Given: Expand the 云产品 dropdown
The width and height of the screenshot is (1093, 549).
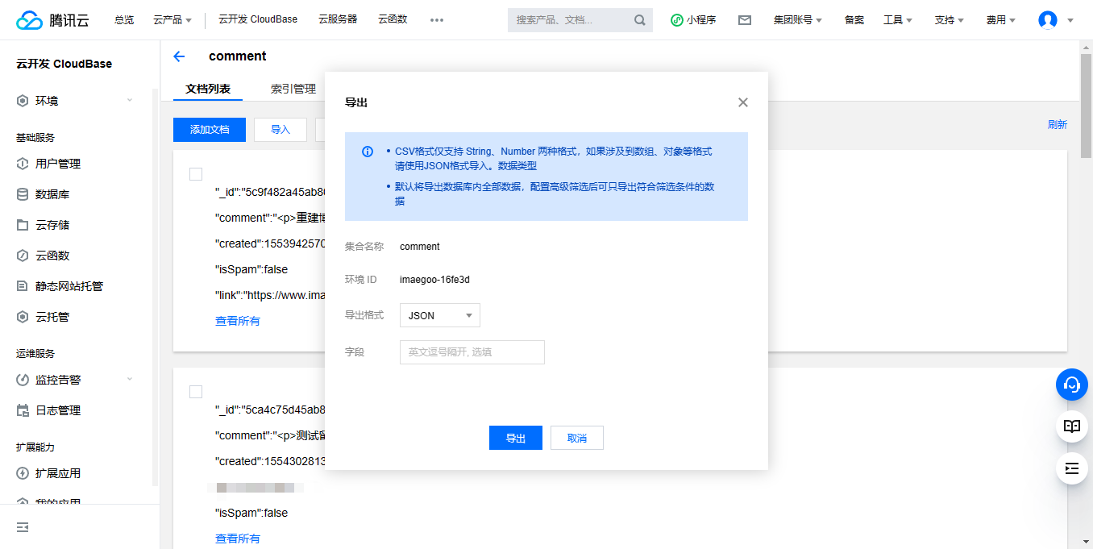Looking at the screenshot, I should click(x=172, y=20).
